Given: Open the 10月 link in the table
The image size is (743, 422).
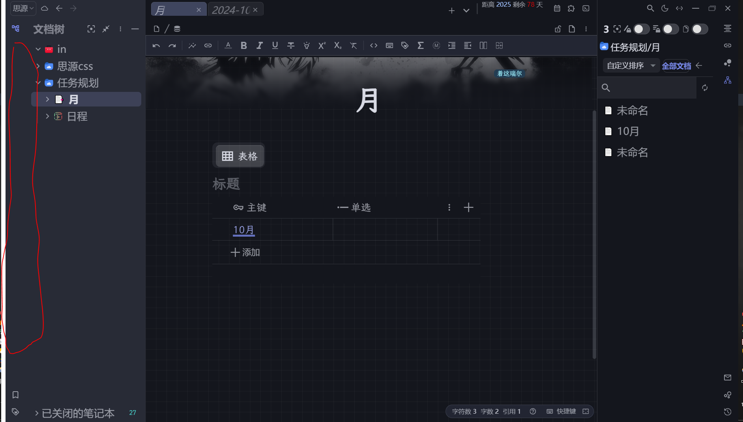Looking at the screenshot, I should pos(244,230).
